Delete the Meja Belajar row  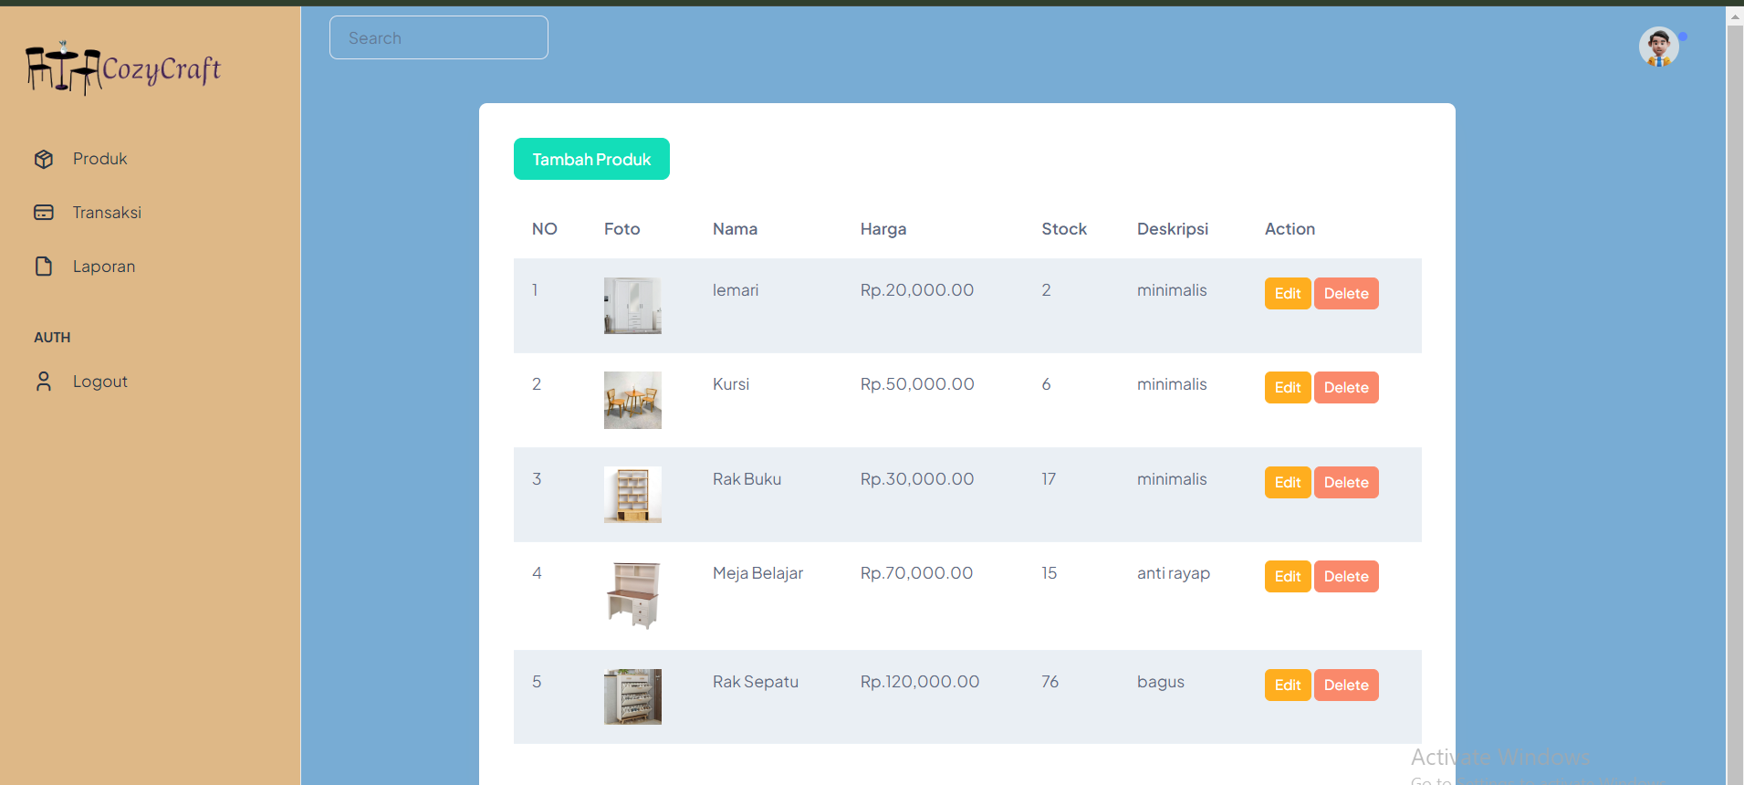coord(1345,577)
